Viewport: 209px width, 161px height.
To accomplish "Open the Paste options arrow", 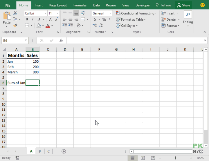I will pyautogui.click(x=7, y=27).
